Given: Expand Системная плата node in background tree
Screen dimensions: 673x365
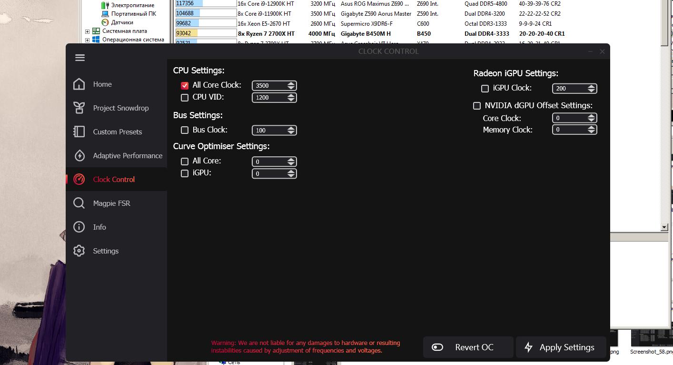Looking at the screenshot, I should [87, 31].
